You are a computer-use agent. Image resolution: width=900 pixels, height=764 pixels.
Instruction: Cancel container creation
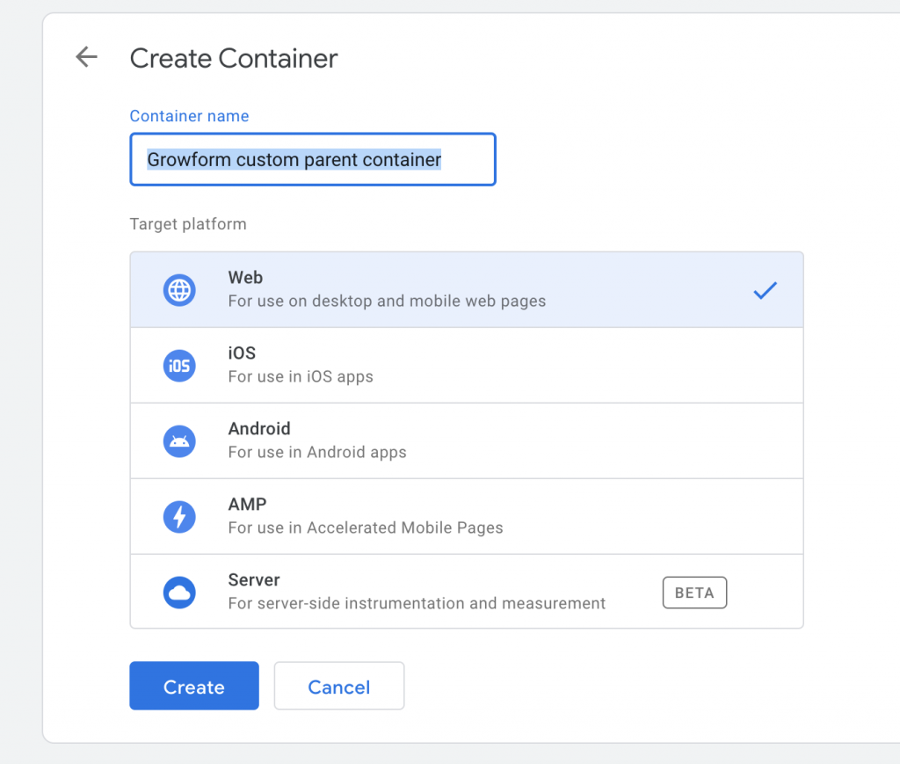(x=339, y=686)
